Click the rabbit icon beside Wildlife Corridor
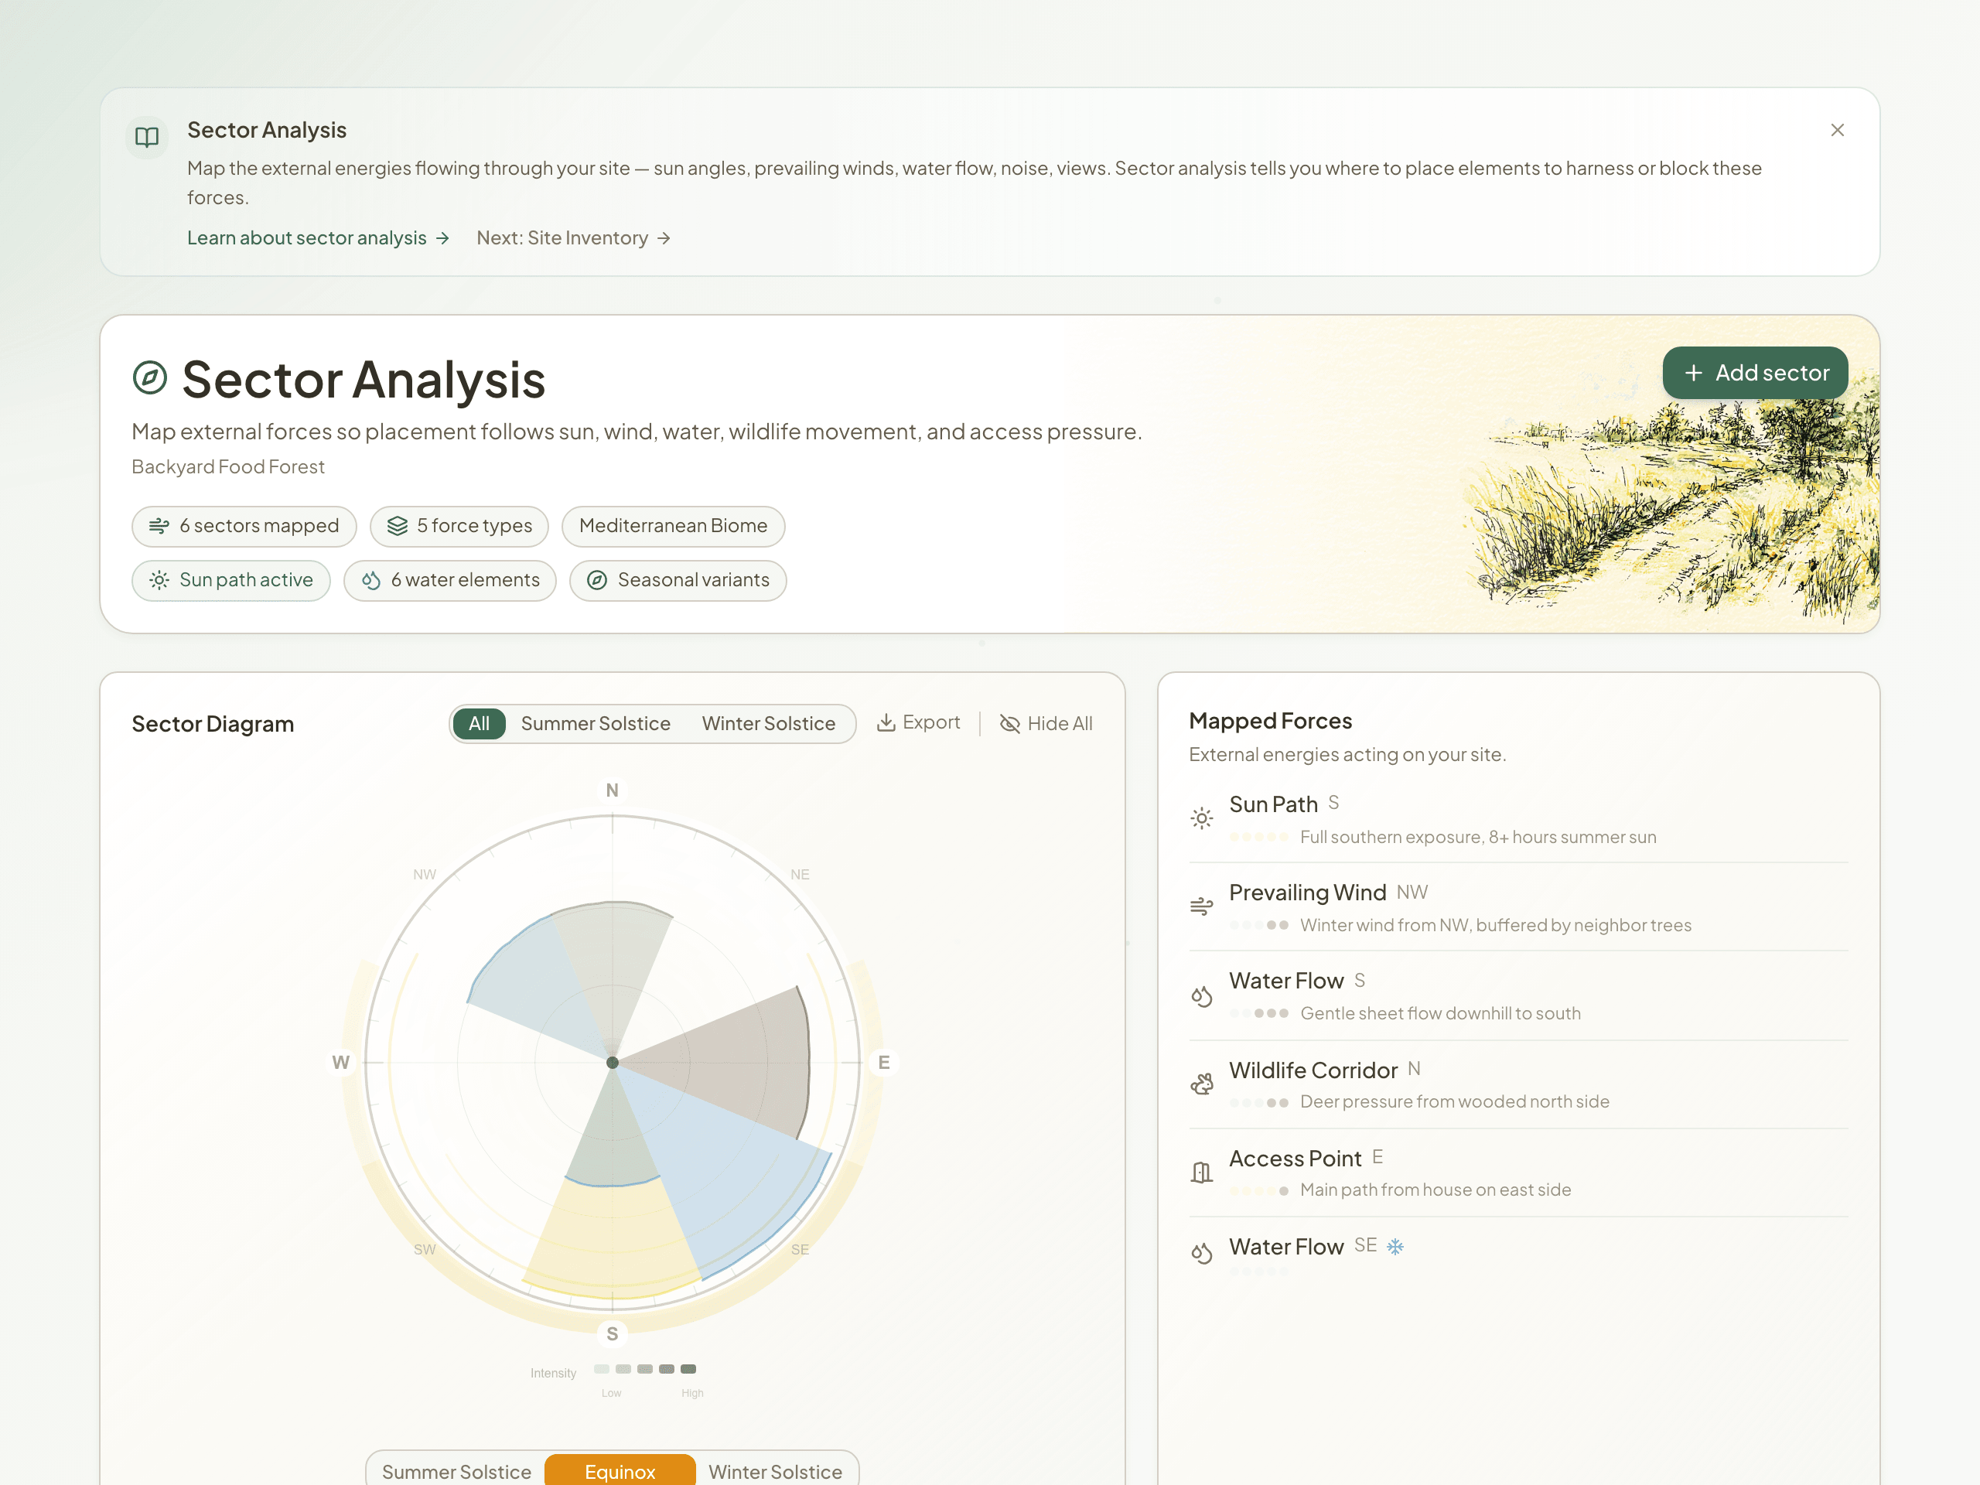Image resolution: width=1980 pixels, height=1485 pixels. tap(1202, 1083)
